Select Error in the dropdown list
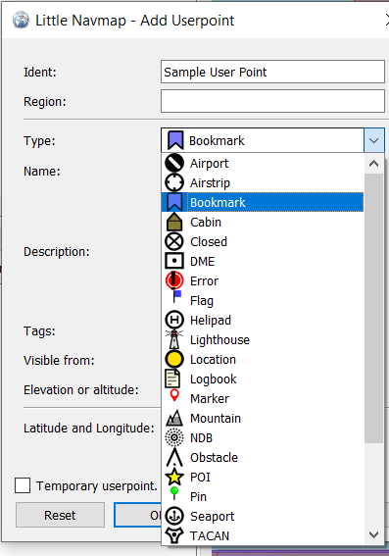Screen dimensions: 389x556 263,280
